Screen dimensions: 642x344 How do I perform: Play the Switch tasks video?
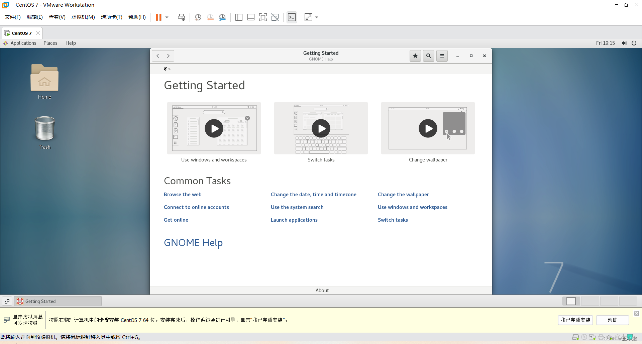click(x=321, y=128)
